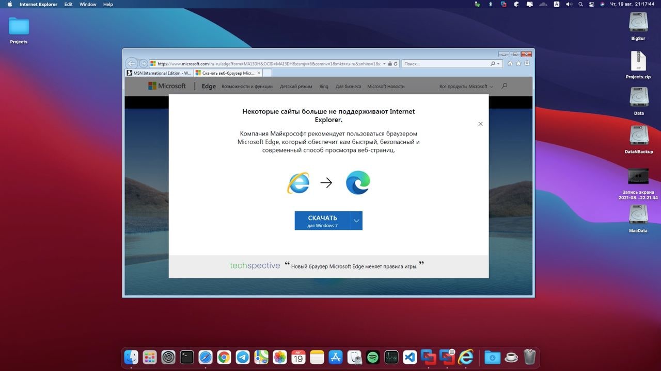Viewport: 661px width, 371px height.
Task: Open Terminal from the dock
Action: (x=187, y=357)
